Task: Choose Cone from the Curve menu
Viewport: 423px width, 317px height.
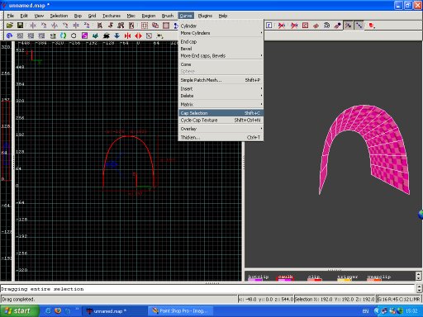Action: [221, 64]
